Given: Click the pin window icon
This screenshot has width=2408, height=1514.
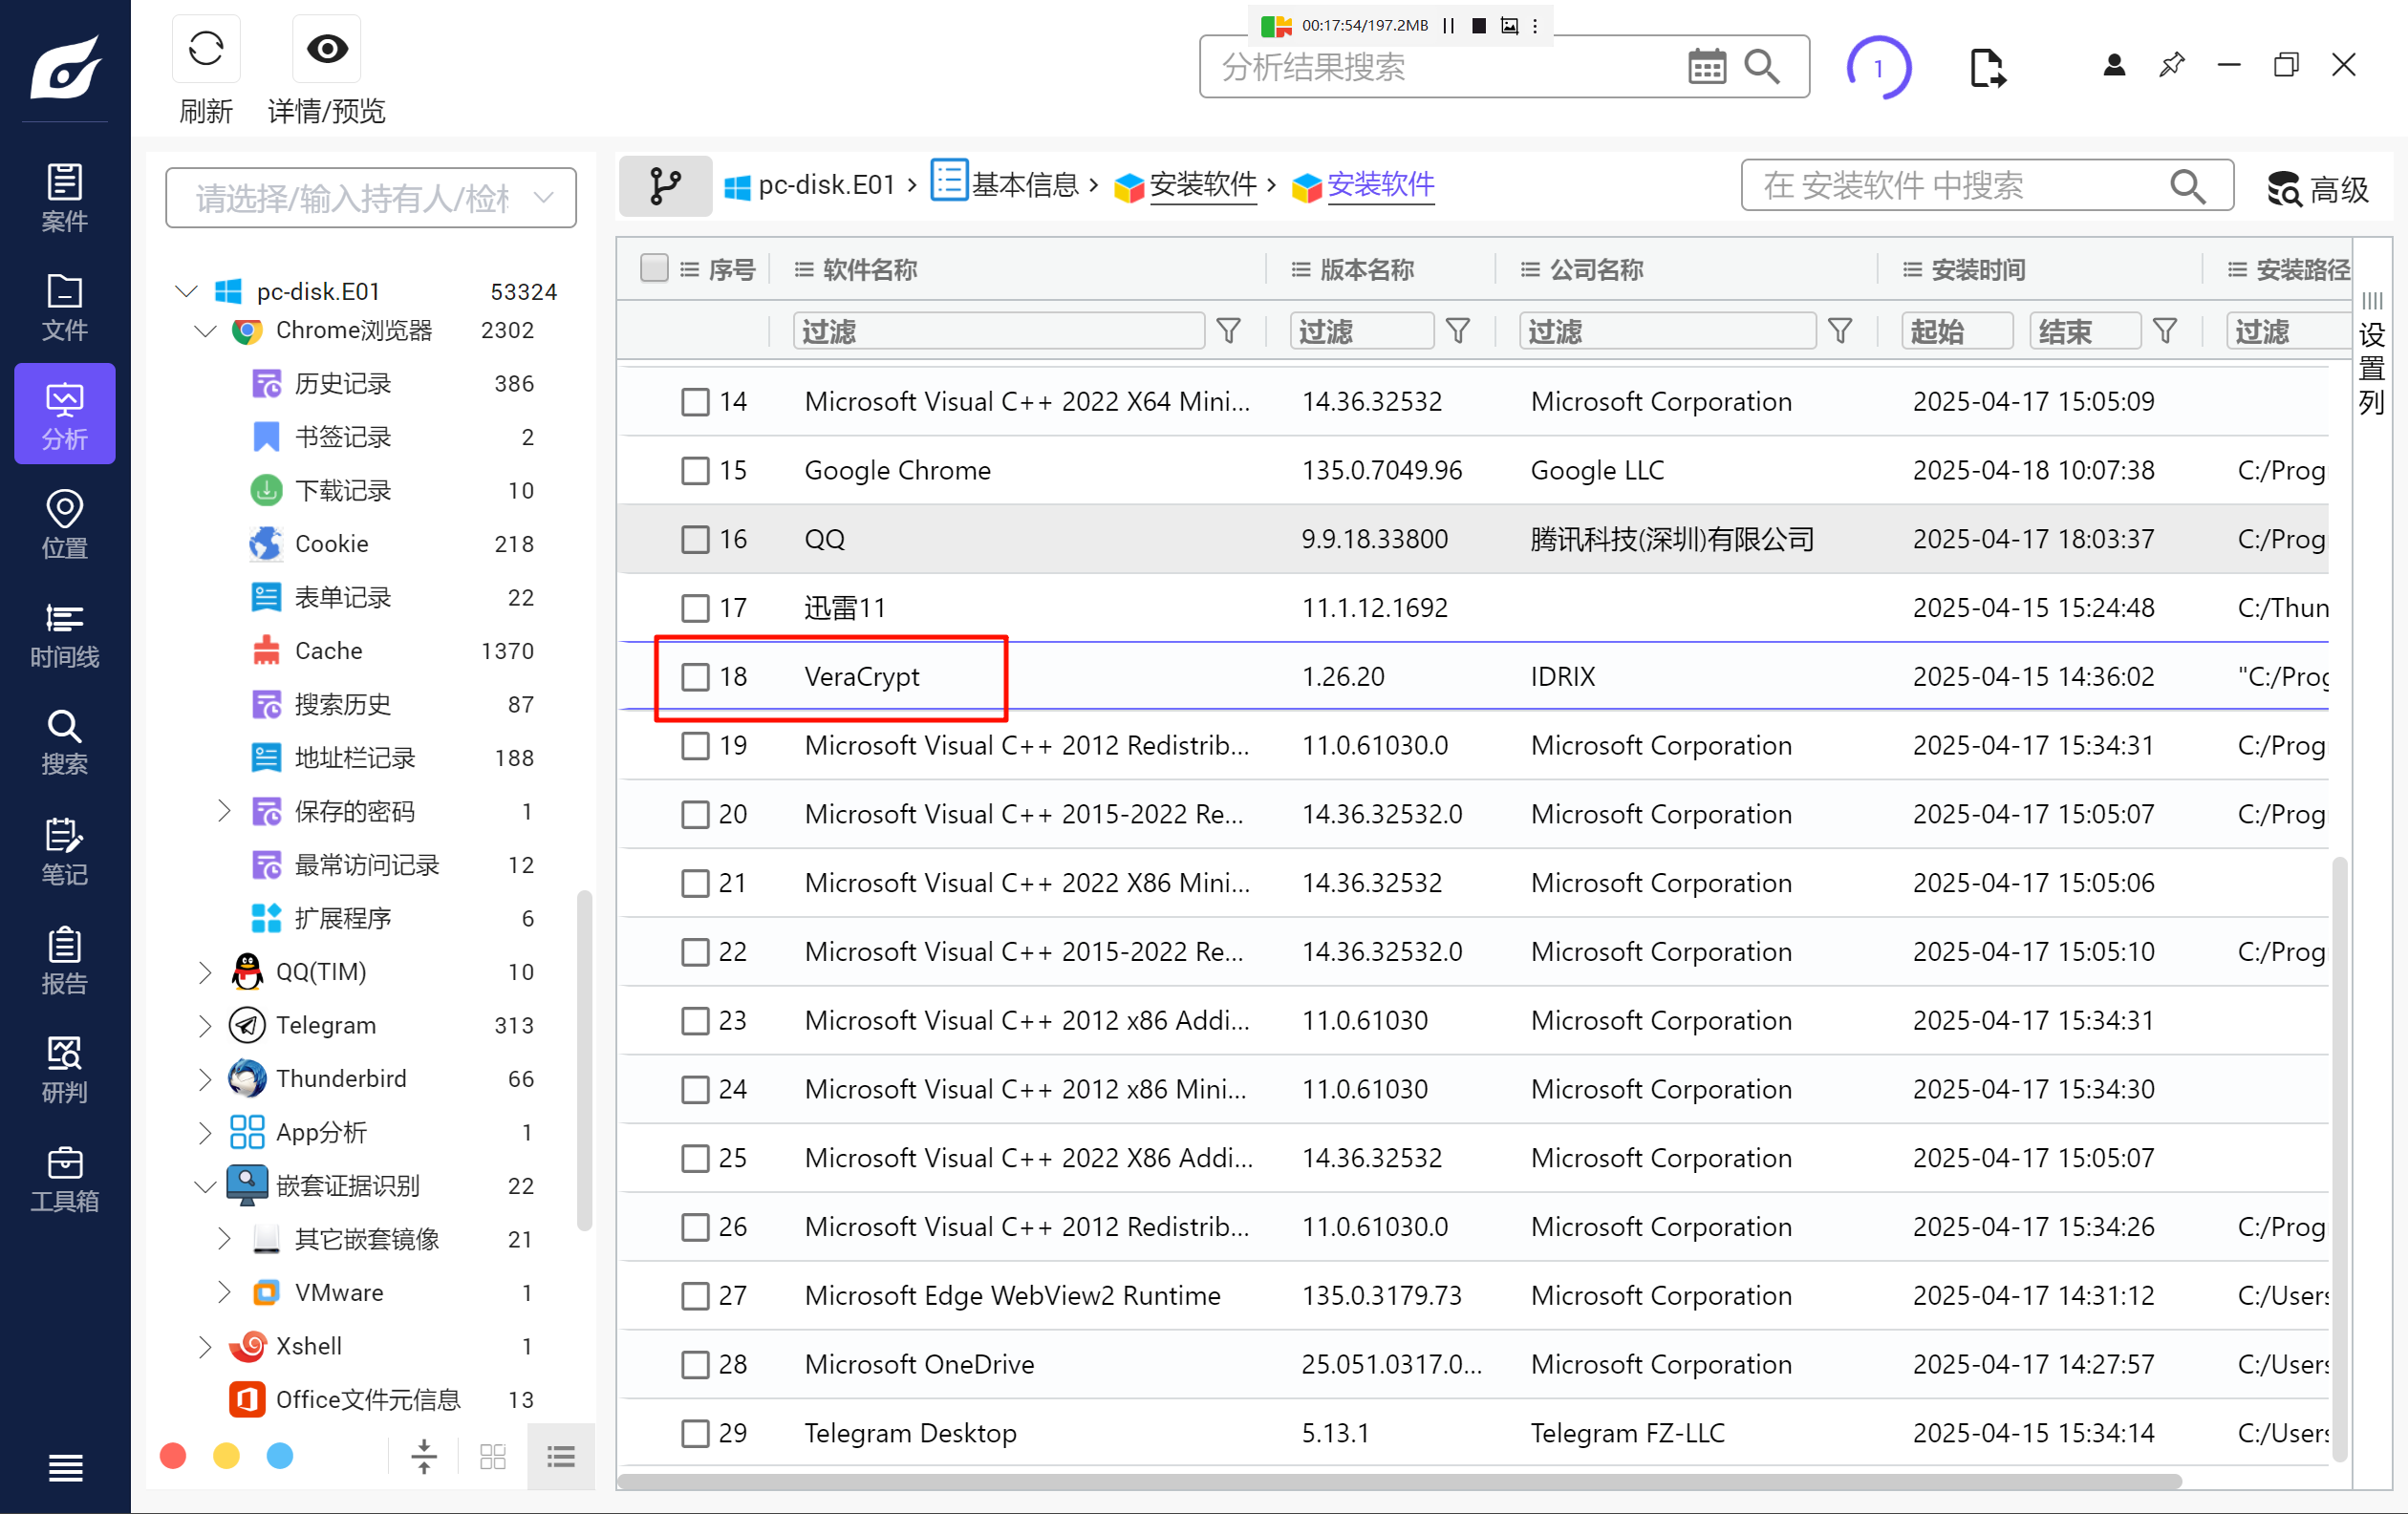Looking at the screenshot, I should click(x=2171, y=65).
